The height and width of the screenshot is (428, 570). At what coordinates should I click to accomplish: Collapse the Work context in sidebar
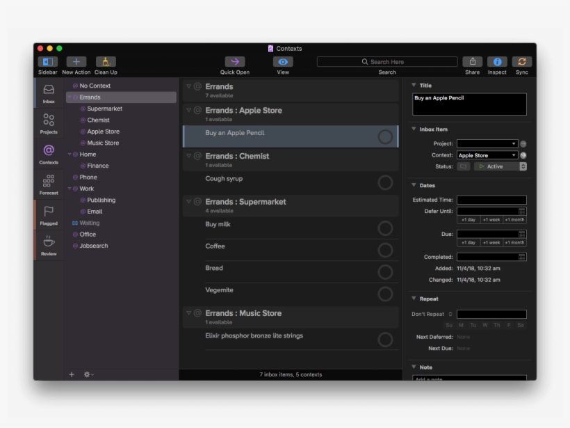[x=70, y=189]
